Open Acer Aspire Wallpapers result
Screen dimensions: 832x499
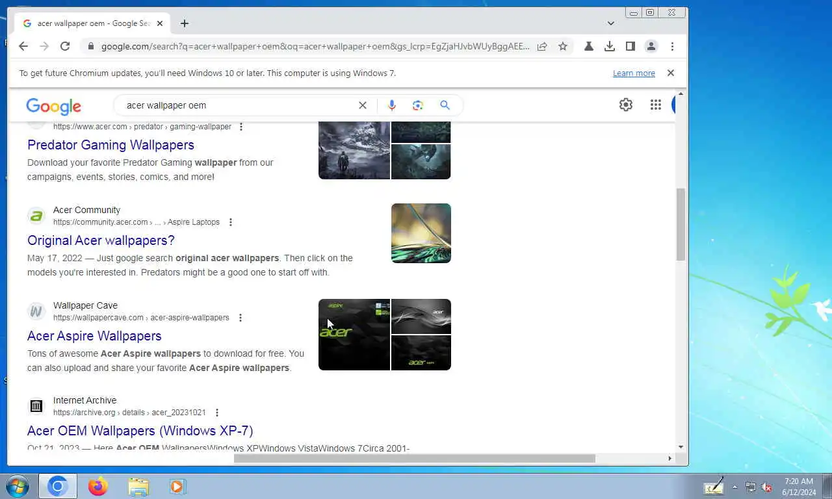[94, 336]
